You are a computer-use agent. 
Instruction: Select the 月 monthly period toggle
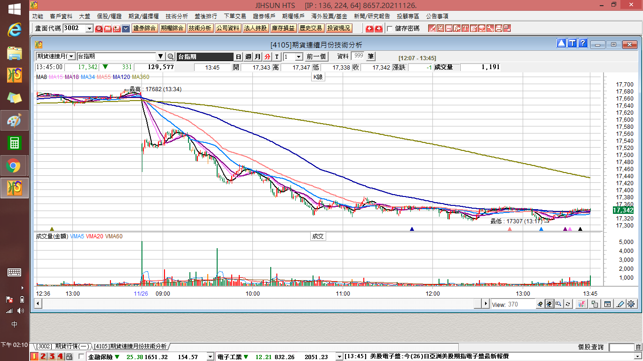click(258, 57)
